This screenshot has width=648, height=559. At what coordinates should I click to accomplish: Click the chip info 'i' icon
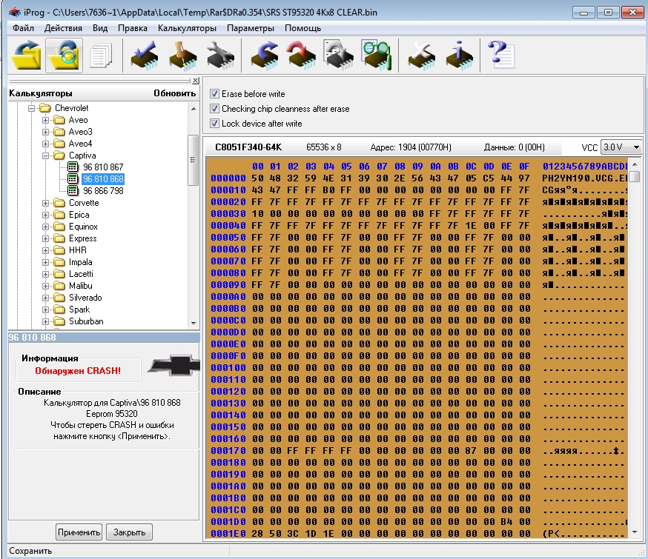pos(459,56)
